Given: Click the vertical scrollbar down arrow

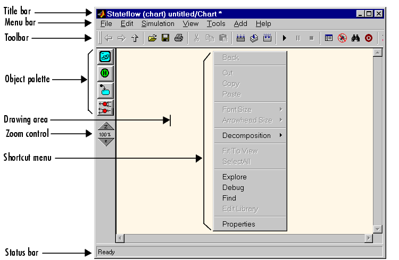Looking at the screenshot, I should (x=378, y=229).
